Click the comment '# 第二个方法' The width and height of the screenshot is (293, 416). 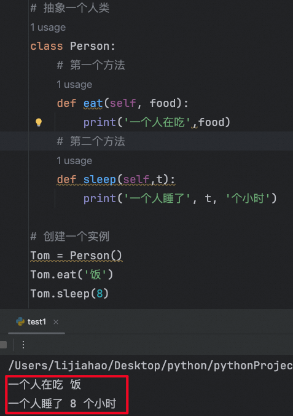point(91,141)
